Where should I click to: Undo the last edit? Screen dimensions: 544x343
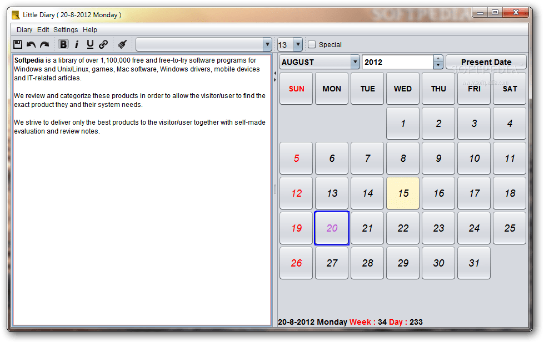(31, 44)
